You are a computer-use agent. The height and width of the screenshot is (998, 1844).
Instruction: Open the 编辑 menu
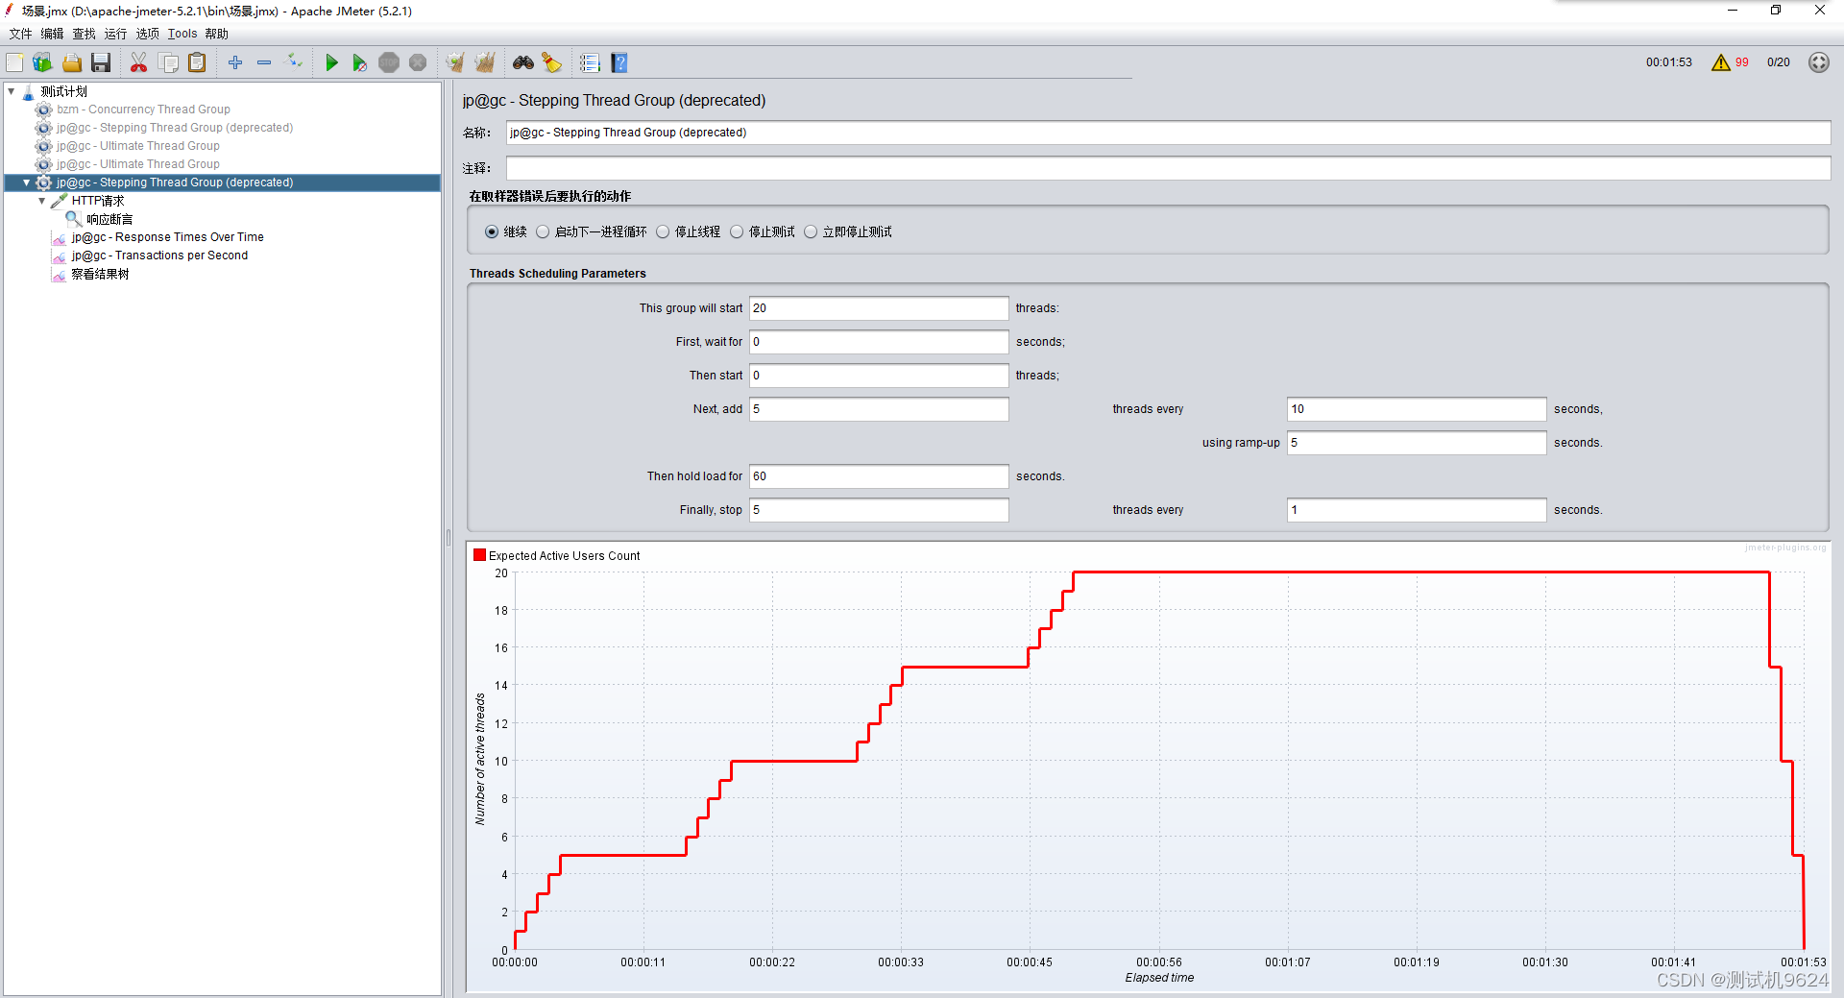(52, 34)
